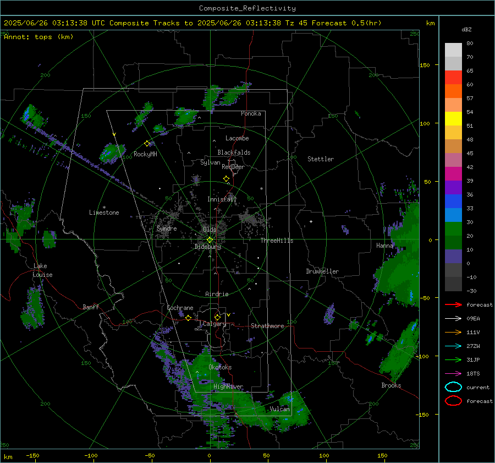495x463 pixels.
Task: Click the HighRiver label
Action: point(228,386)
